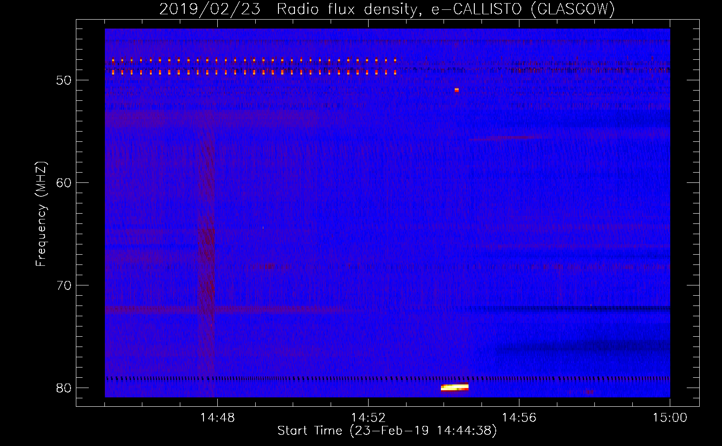Click the 70 frequency tick label
This screenshot has height=446, width=722.
pos(64,285)
